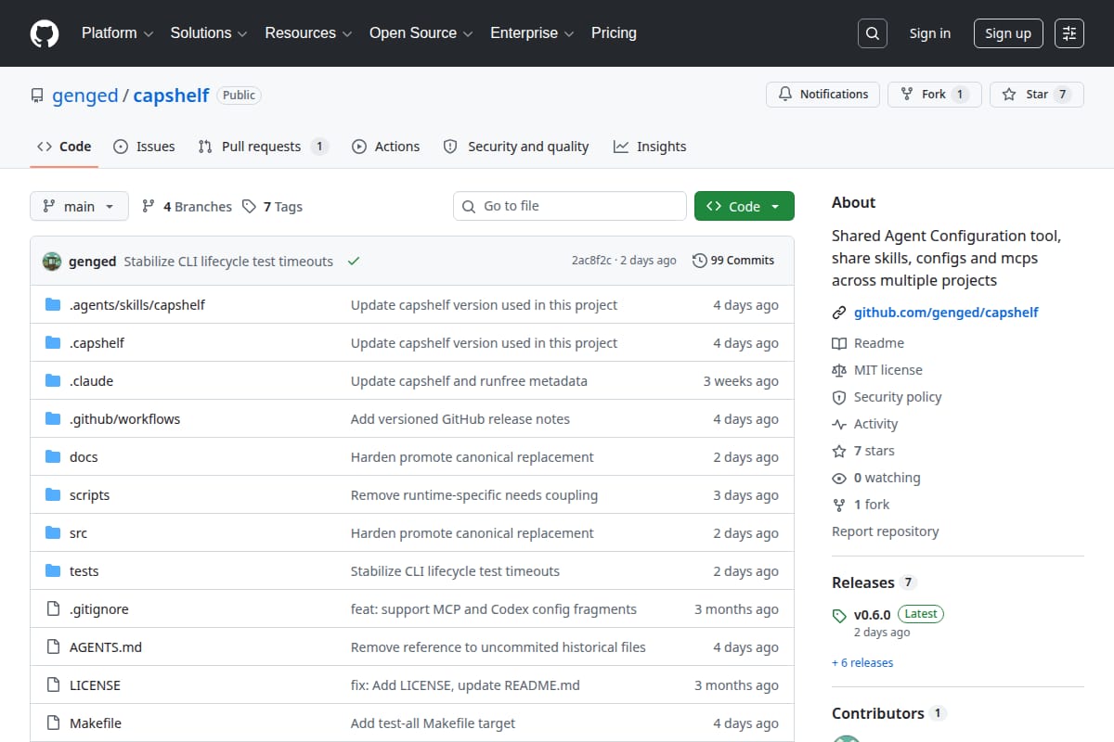Open the 2ac8f2c commit hash link
The height and width of the screenshot is (742, 1114).
pos(591,261)
